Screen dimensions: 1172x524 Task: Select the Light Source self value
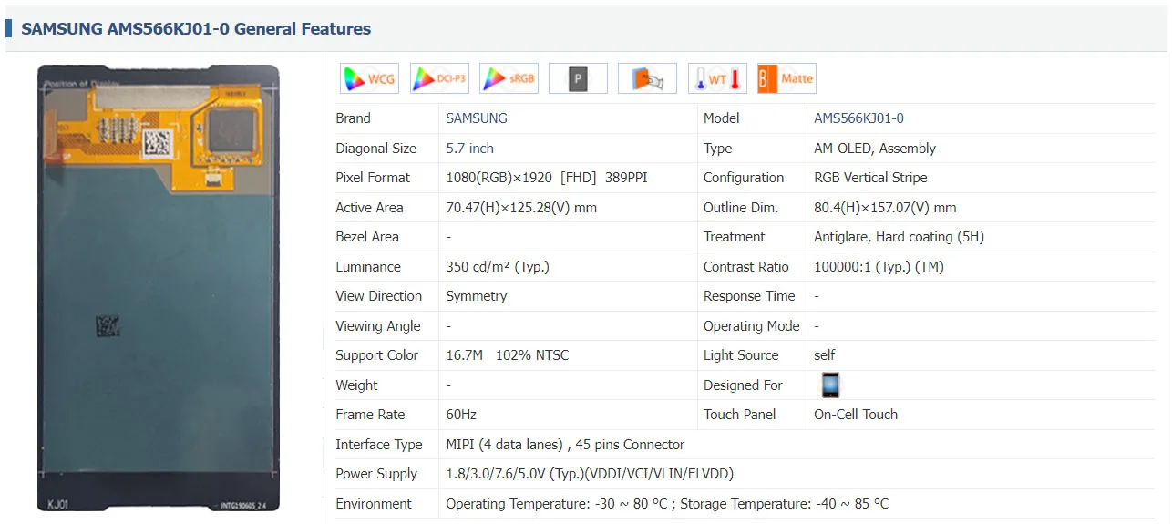[x=825, y=355]
